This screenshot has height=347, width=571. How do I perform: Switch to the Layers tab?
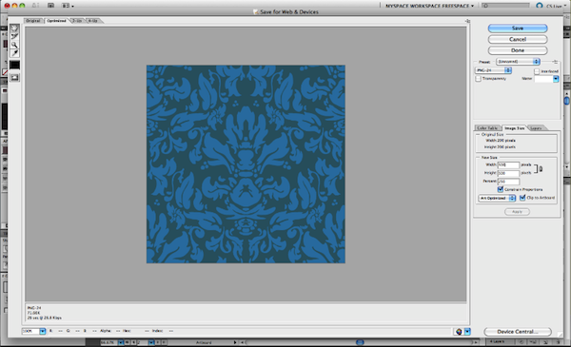point(536,128)
